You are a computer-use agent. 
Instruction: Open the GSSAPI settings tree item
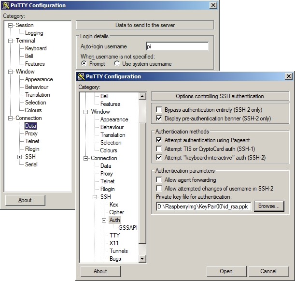tap(127, 228)
